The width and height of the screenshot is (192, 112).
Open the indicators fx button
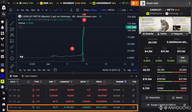(x=71, y=10)
